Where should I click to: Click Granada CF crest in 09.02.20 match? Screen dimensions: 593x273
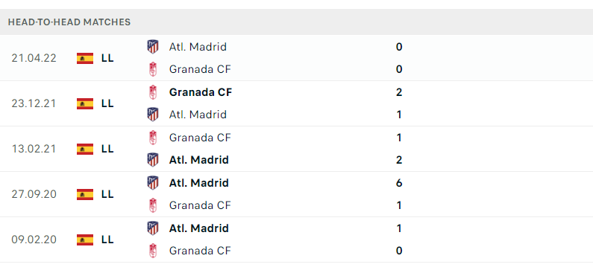[x=153, y=251]
